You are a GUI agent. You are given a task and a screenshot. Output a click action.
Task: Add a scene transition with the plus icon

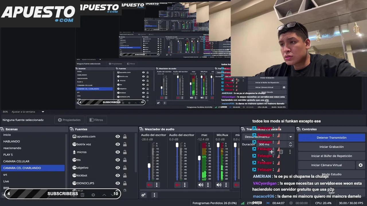tap(271, 152)
